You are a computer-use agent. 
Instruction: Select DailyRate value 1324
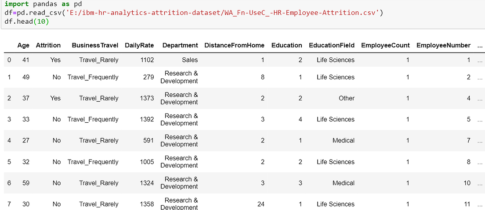[147, 183]
